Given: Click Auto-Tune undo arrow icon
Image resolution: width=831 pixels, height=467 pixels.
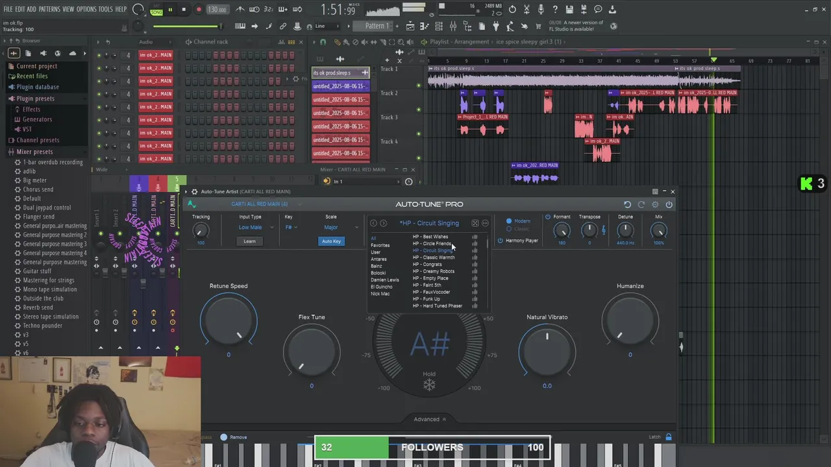Looking at the screenshot, I should click(627, 204).
